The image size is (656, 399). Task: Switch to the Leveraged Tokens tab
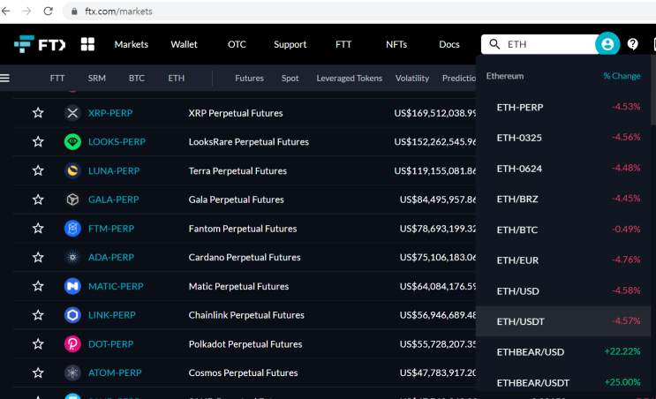(350, 79)
